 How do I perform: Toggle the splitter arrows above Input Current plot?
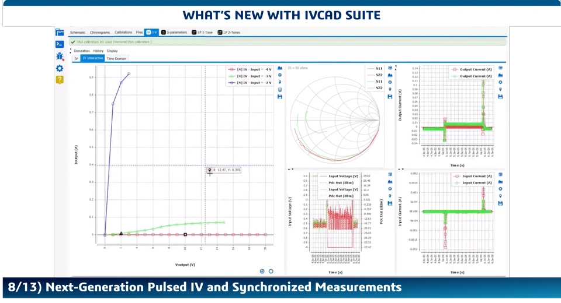(401, 169)
